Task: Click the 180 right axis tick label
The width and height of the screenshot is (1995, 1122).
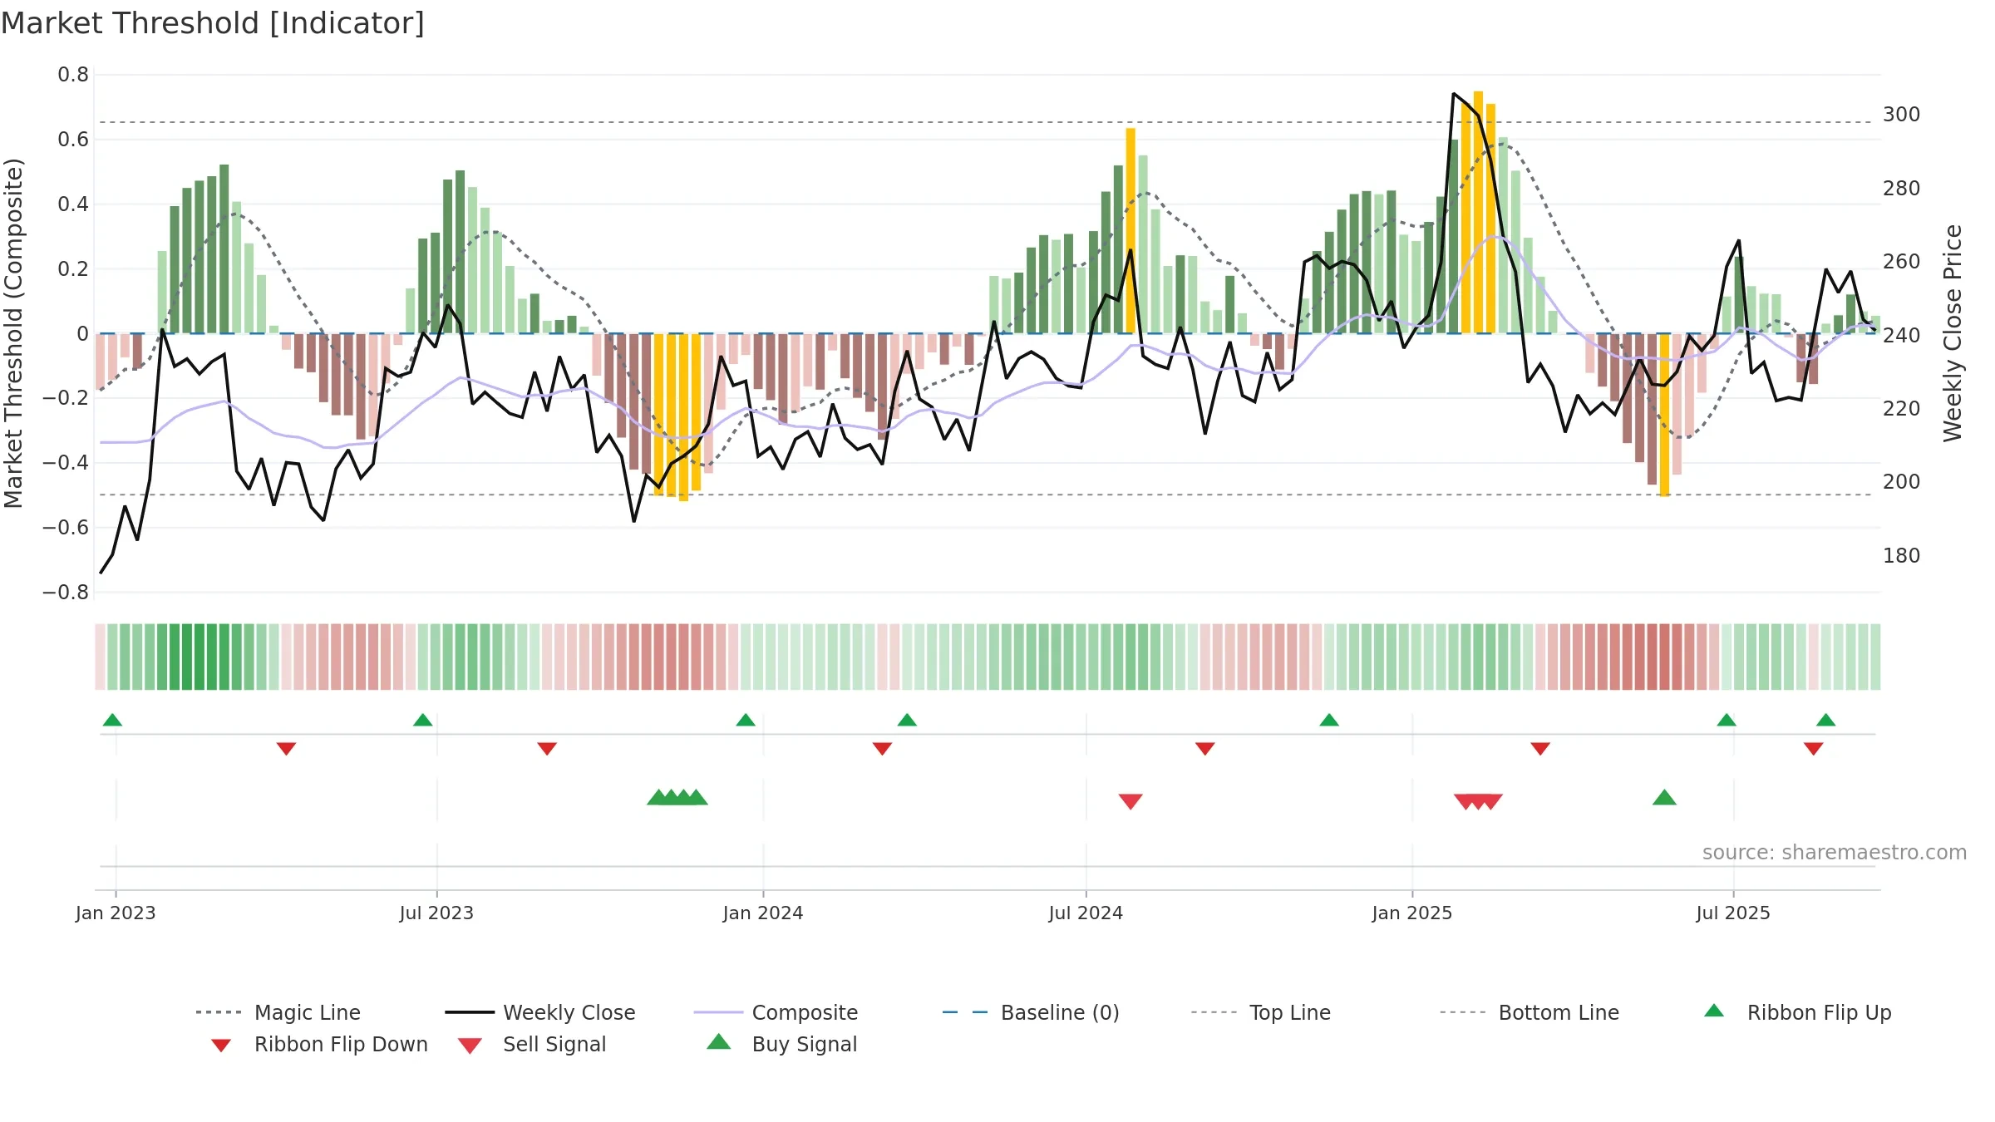Action: (1902, 556)
